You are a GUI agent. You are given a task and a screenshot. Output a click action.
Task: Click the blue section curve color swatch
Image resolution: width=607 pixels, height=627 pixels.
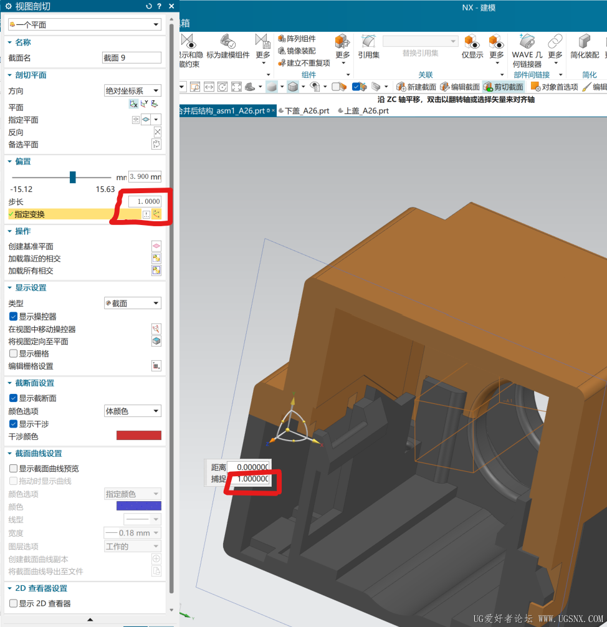click(x=139, y=506)
